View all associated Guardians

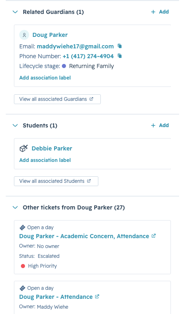[x=57, y=99]
